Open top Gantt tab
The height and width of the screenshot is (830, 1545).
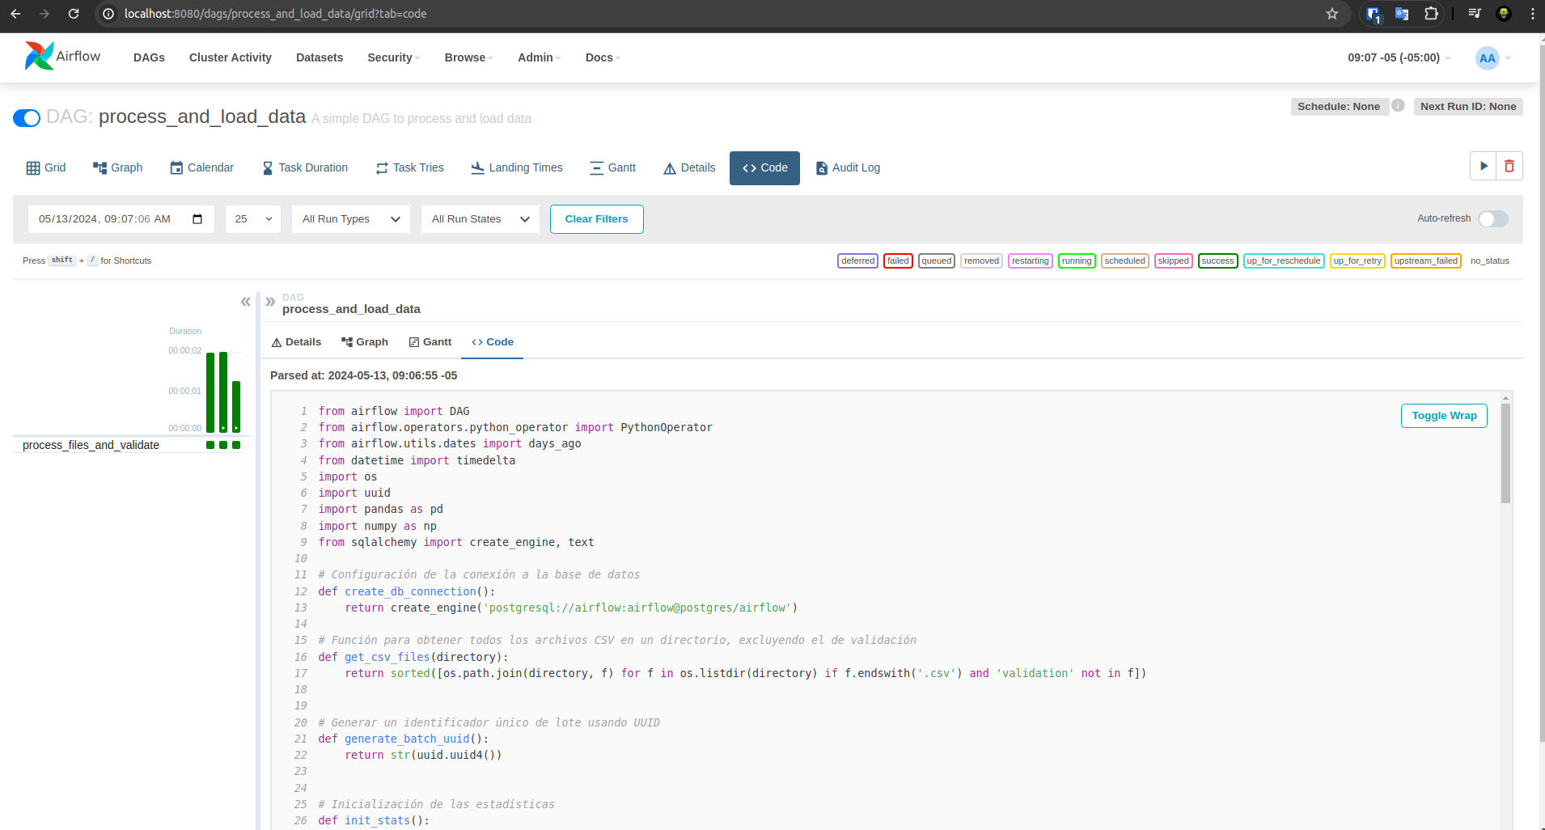613,167
